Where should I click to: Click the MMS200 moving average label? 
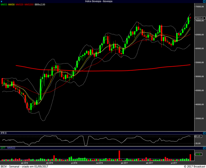coord(29,5)
